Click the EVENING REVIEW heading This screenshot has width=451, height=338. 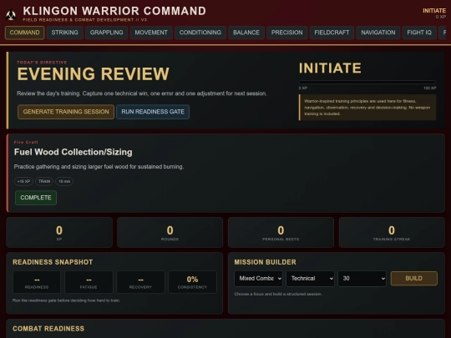point(94,74)
